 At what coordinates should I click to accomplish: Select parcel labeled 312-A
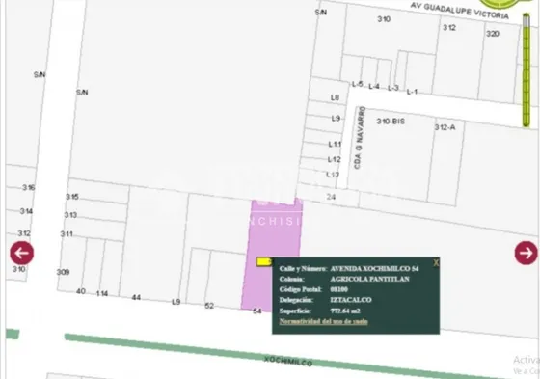[x=445, y=127]
